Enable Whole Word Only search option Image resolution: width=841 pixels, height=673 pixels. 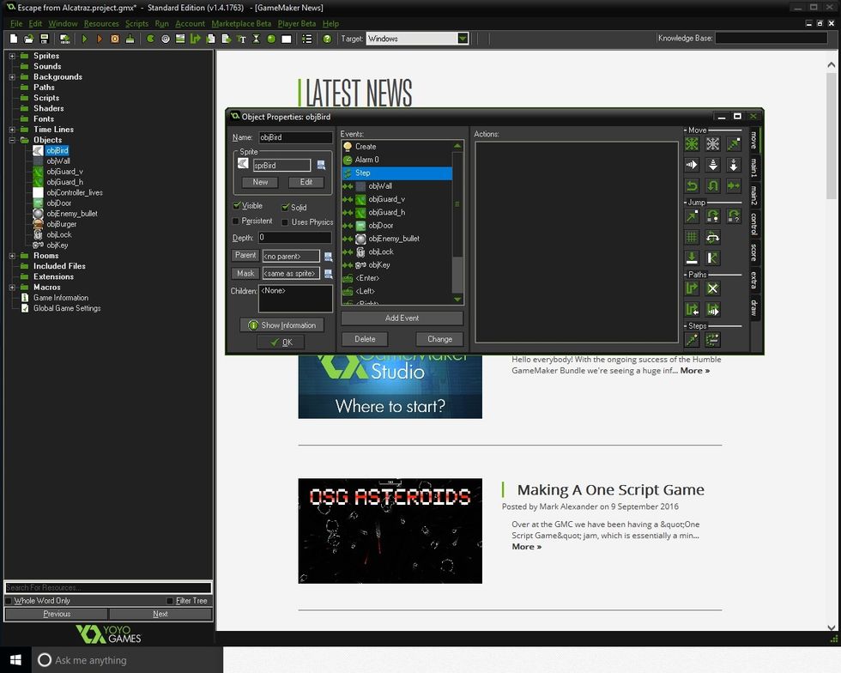(x=8, y=601)
